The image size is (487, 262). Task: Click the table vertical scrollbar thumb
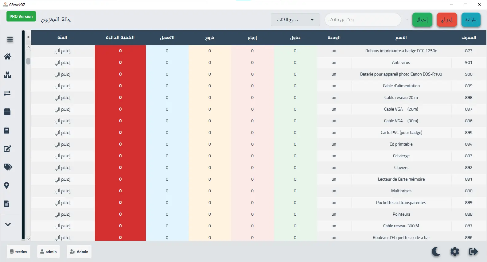tap(28, 61)
